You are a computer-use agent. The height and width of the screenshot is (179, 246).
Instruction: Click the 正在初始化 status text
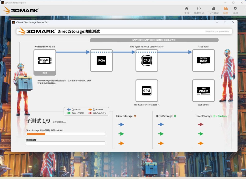[59, 122]
